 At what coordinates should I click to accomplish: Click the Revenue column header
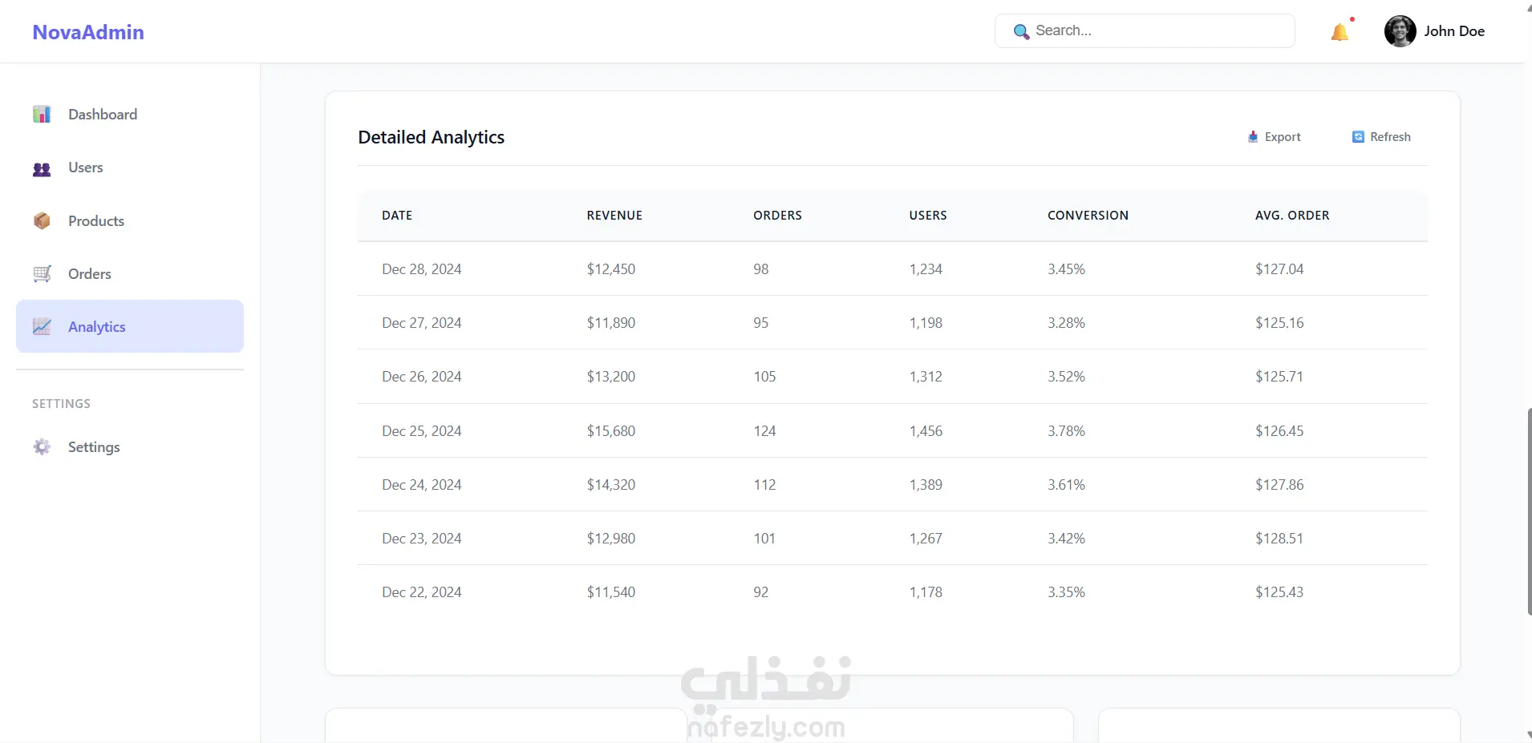pyautogui.click(x=614, y=216)
